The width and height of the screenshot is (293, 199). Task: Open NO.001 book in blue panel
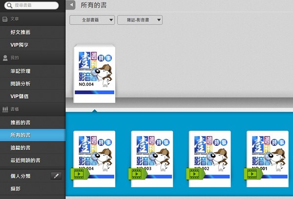pos(268,159)
